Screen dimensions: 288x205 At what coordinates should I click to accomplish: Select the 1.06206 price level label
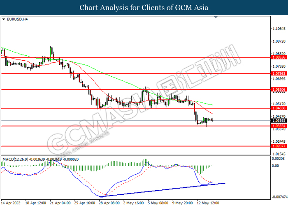[x=279, y=89]
